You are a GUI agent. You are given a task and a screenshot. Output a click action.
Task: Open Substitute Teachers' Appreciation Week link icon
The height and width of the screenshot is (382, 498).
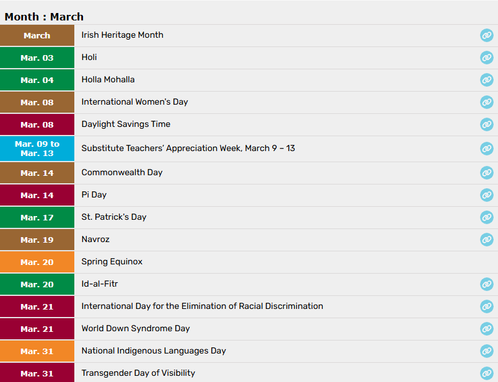[x=487, y=149]
